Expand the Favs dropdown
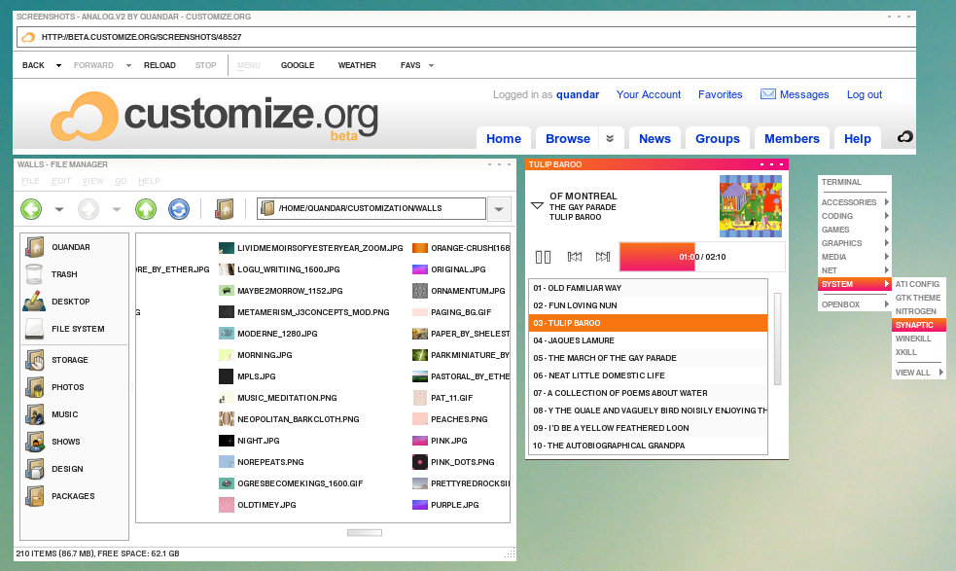Viewport: 956px width, 571px height. pyautogui.click(x=431, y=65)
